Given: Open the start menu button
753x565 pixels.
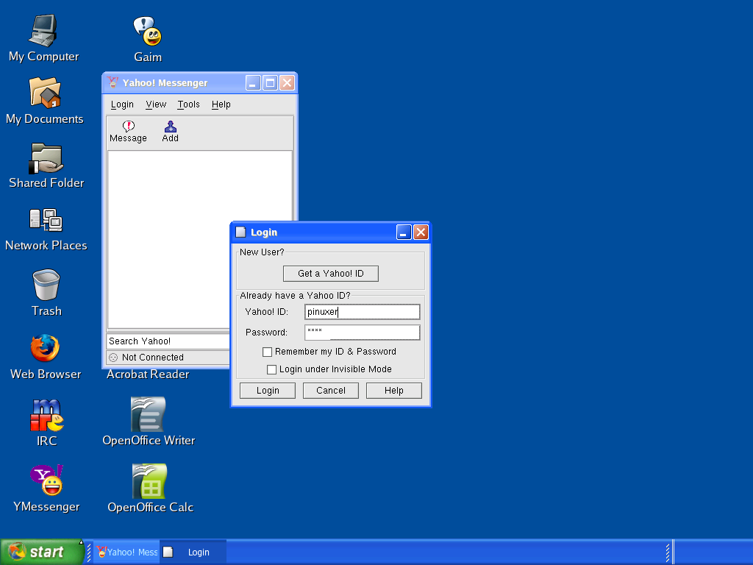Looking at the screenshot, I should pyautogui.click(x=42, y=552).
